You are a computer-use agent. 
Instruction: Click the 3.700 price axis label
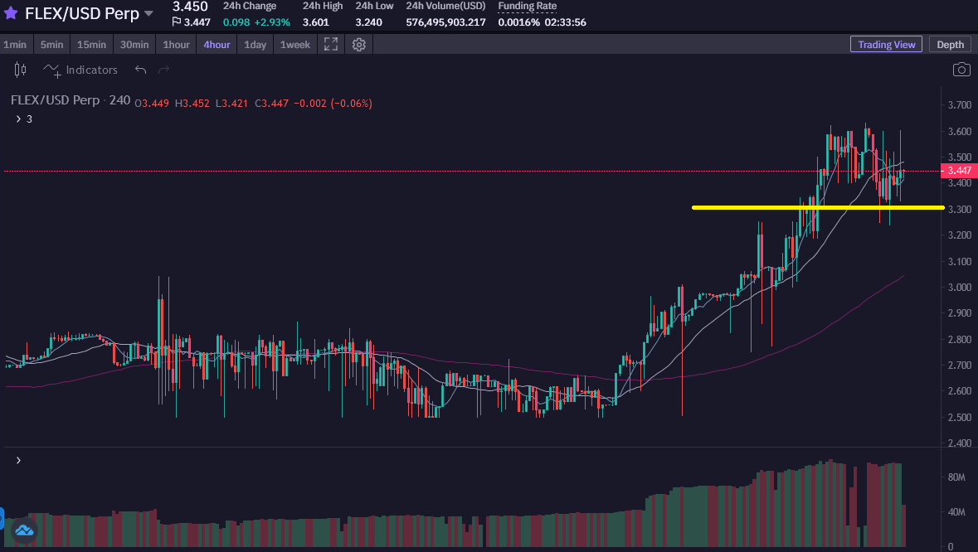pyautogui.click(x=959, y=104)
